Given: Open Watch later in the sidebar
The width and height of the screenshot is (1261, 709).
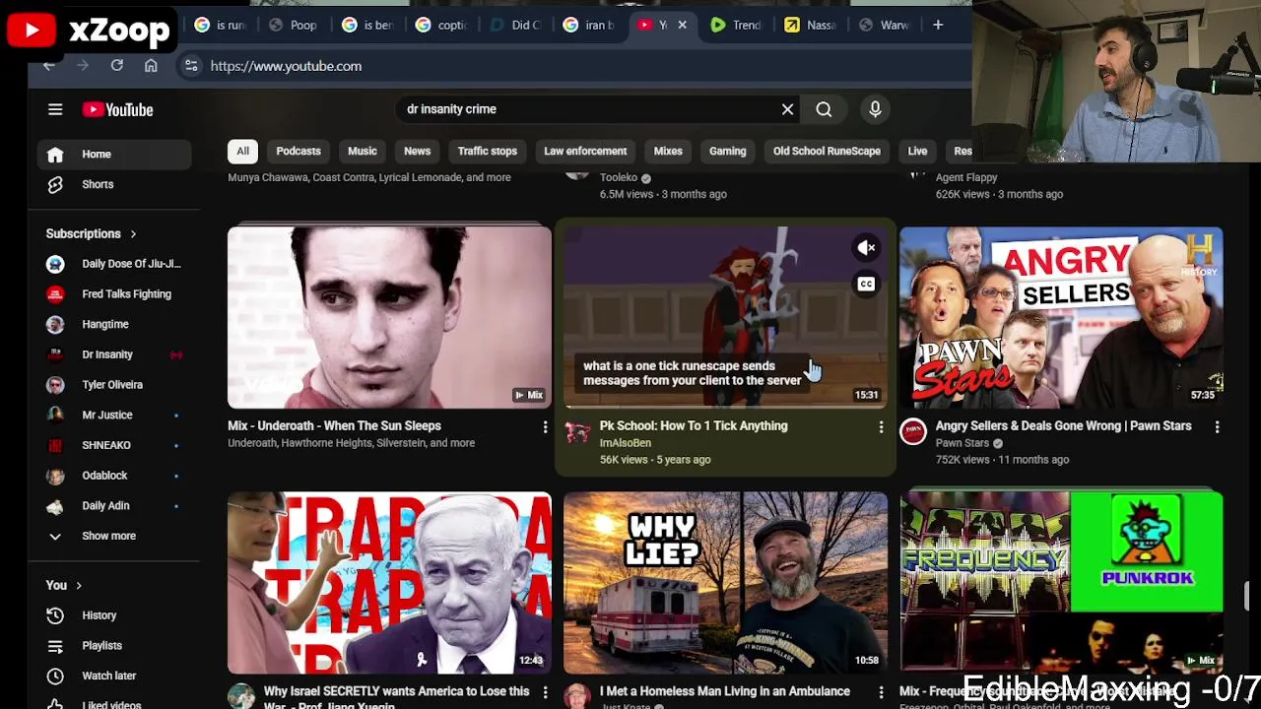Looking at the screenshot, I should 114,676.
